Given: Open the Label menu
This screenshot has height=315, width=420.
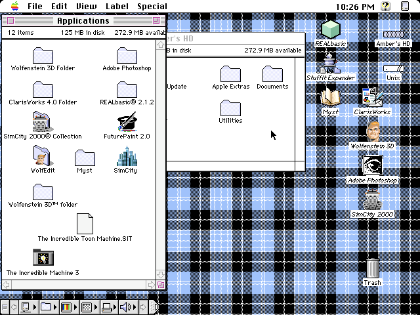Looking at the screenshot, I should [x=117, y=6].
